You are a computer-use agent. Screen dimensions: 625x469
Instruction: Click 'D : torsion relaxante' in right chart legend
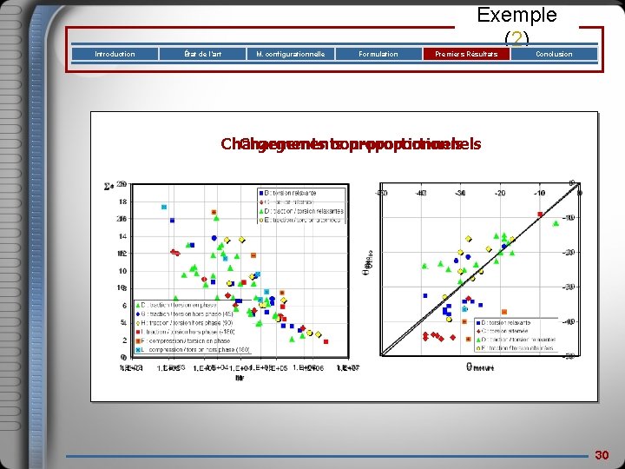503,322
